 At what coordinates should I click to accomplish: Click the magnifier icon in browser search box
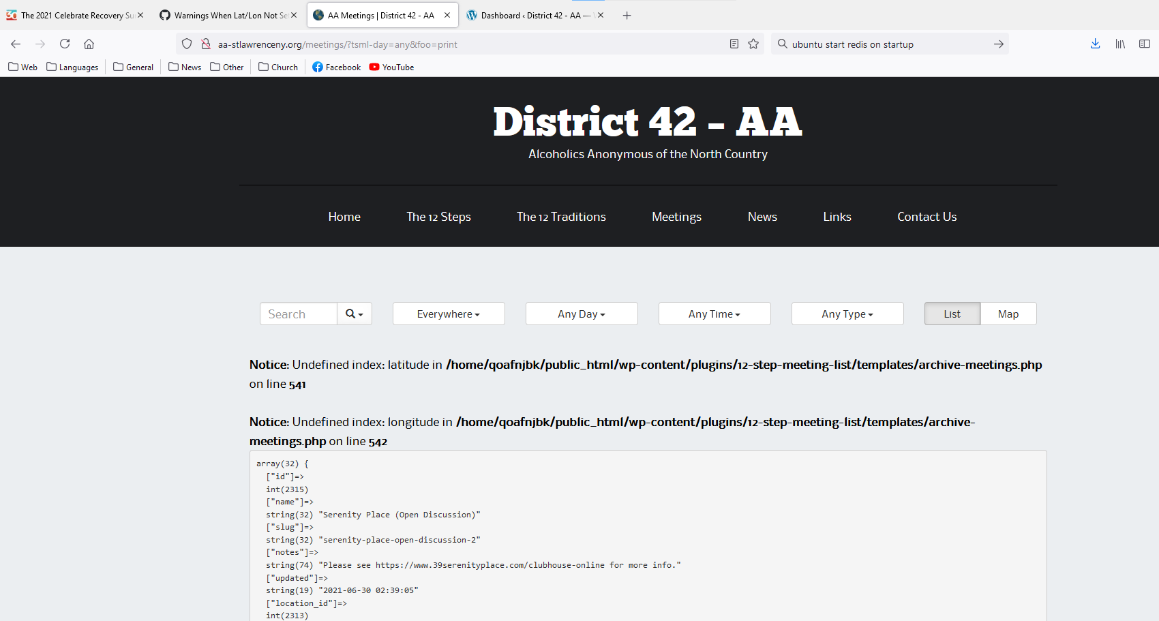[x=783, y=44]
